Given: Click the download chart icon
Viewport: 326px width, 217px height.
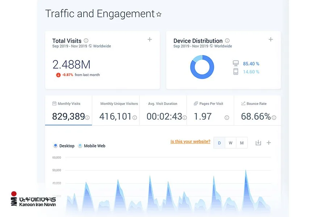Looking at the screenshot, I should tap(258, 142).
